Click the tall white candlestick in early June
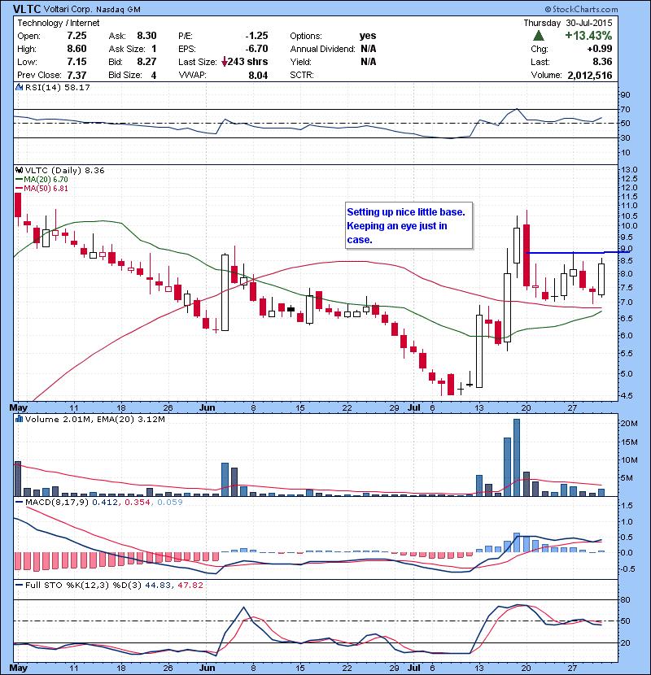Image resolution: width=651 pixels, height=675 pixels. pos(225,293)
